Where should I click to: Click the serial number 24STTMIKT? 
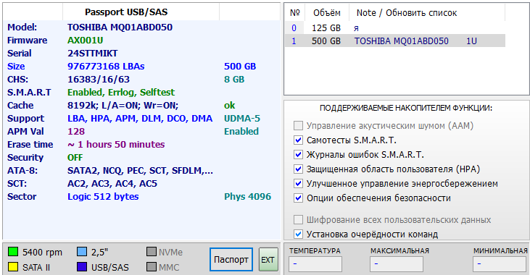tap(93, 54)
